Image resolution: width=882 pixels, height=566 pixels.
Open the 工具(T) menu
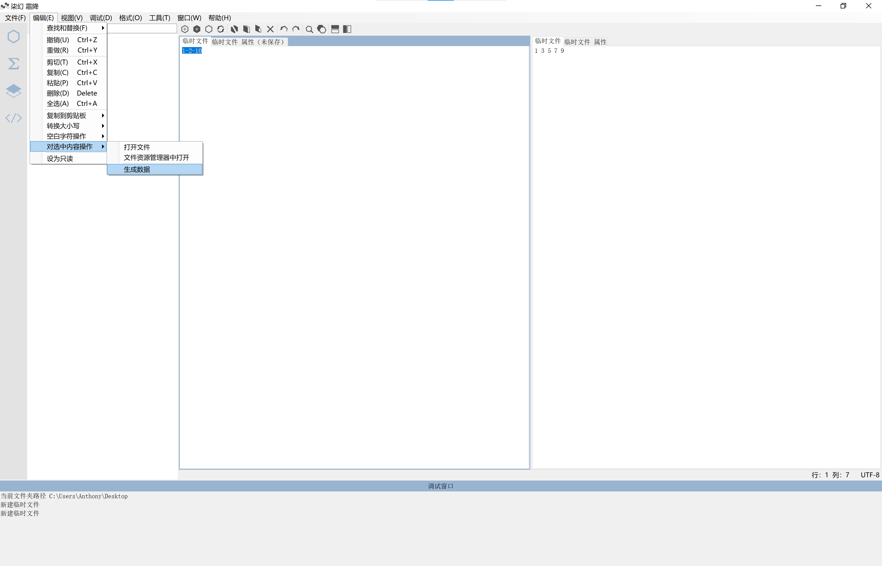pyautogui.click(x=160, y=18)
